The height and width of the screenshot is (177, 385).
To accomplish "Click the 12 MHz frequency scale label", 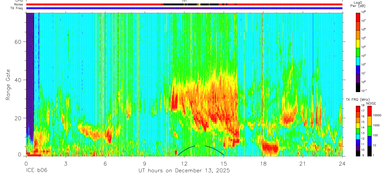I will [362, 139].
